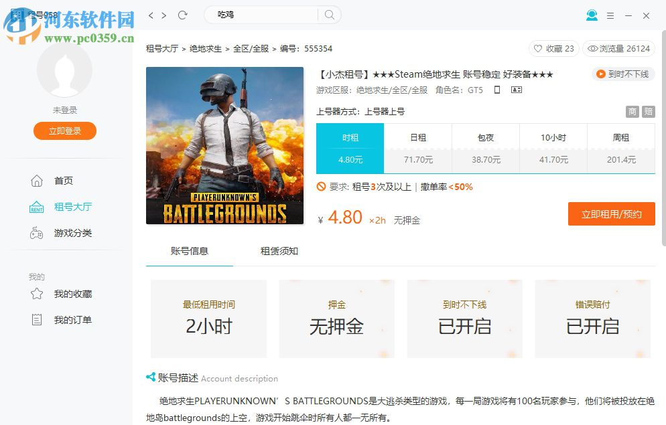Open the hamburger main menu
This screenshot has height=425, width=666.
click(x=610, y=15)
